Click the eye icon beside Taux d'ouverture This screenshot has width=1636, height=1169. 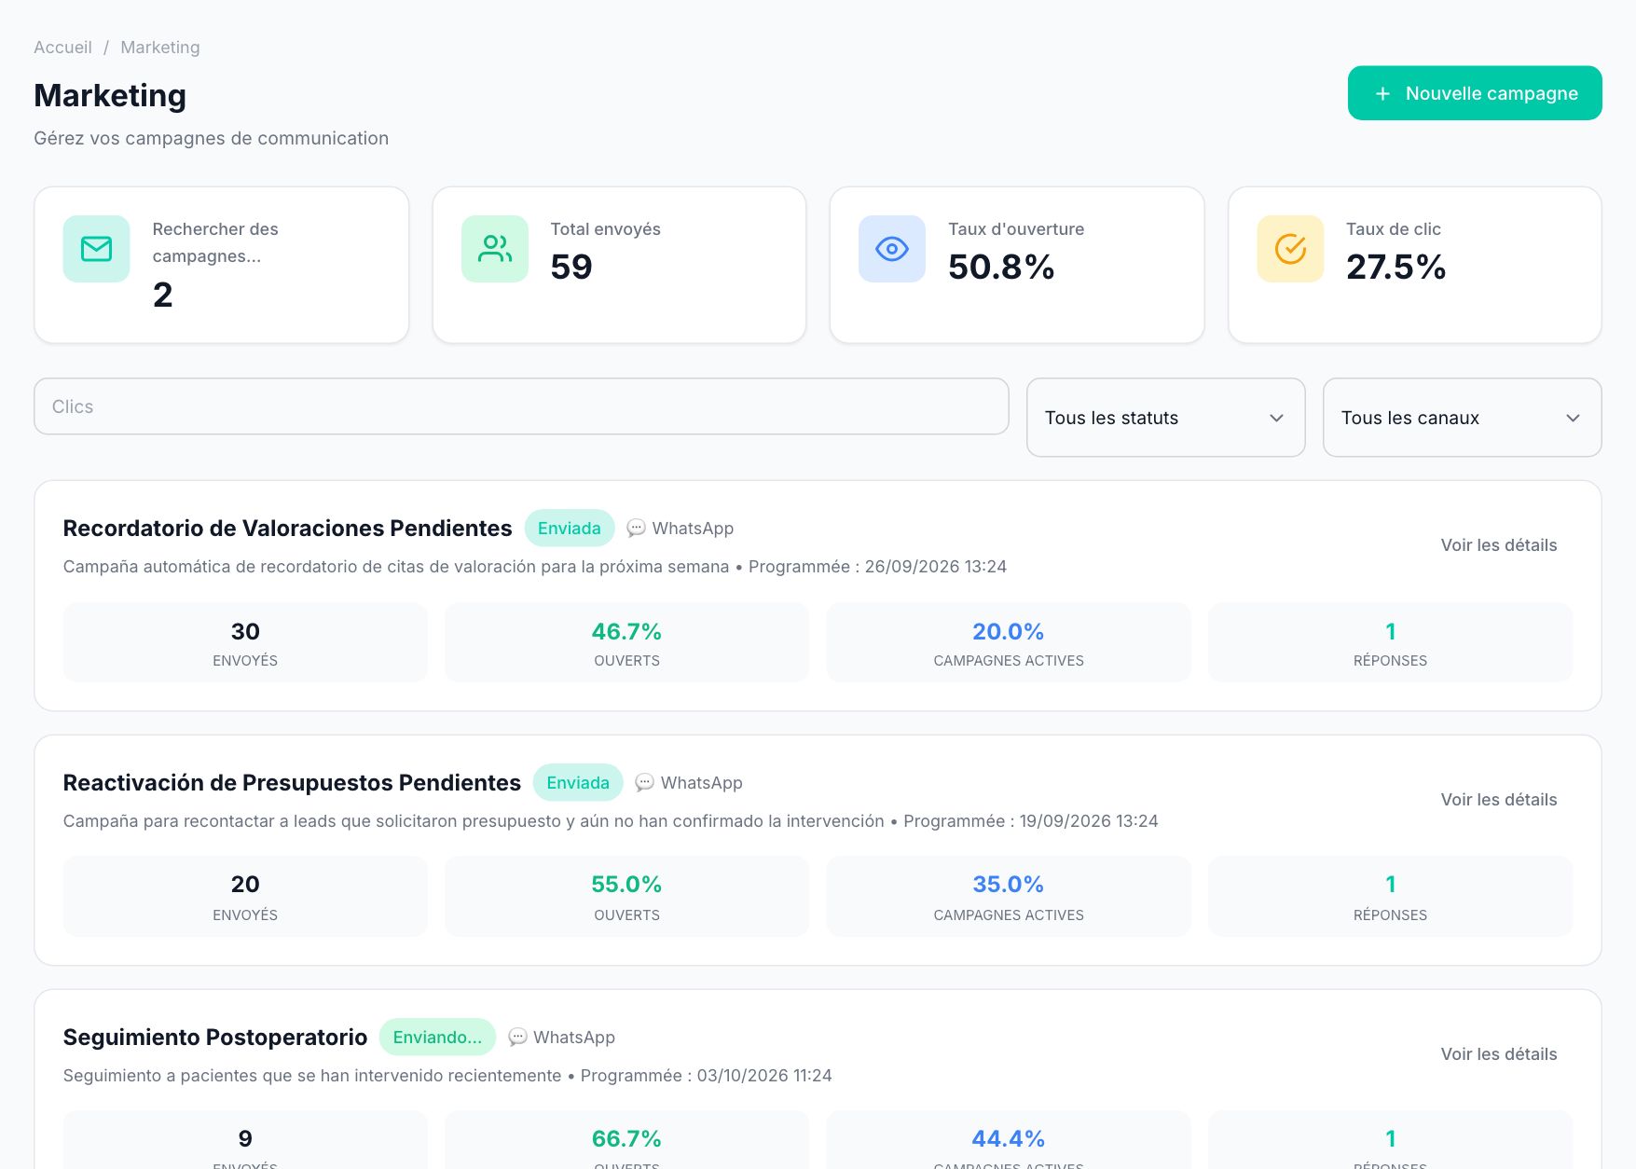(892, 249)
